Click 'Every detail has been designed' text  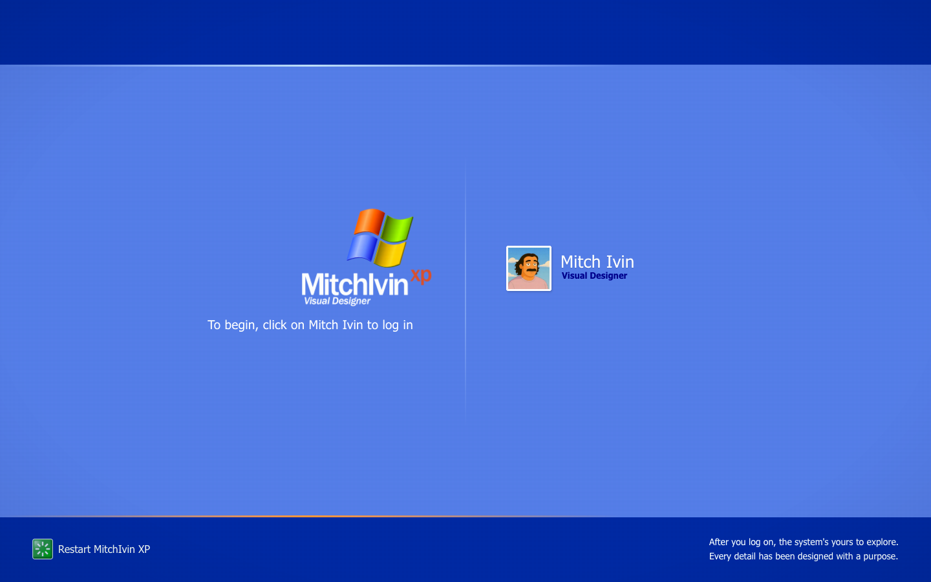804,556
